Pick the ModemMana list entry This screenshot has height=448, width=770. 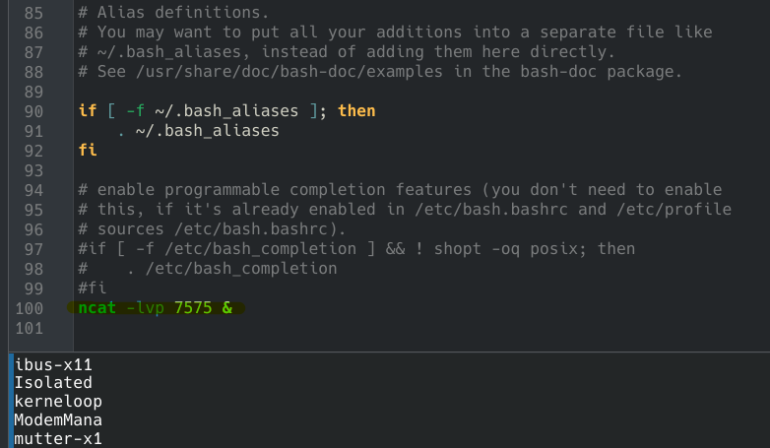point(59,420)
